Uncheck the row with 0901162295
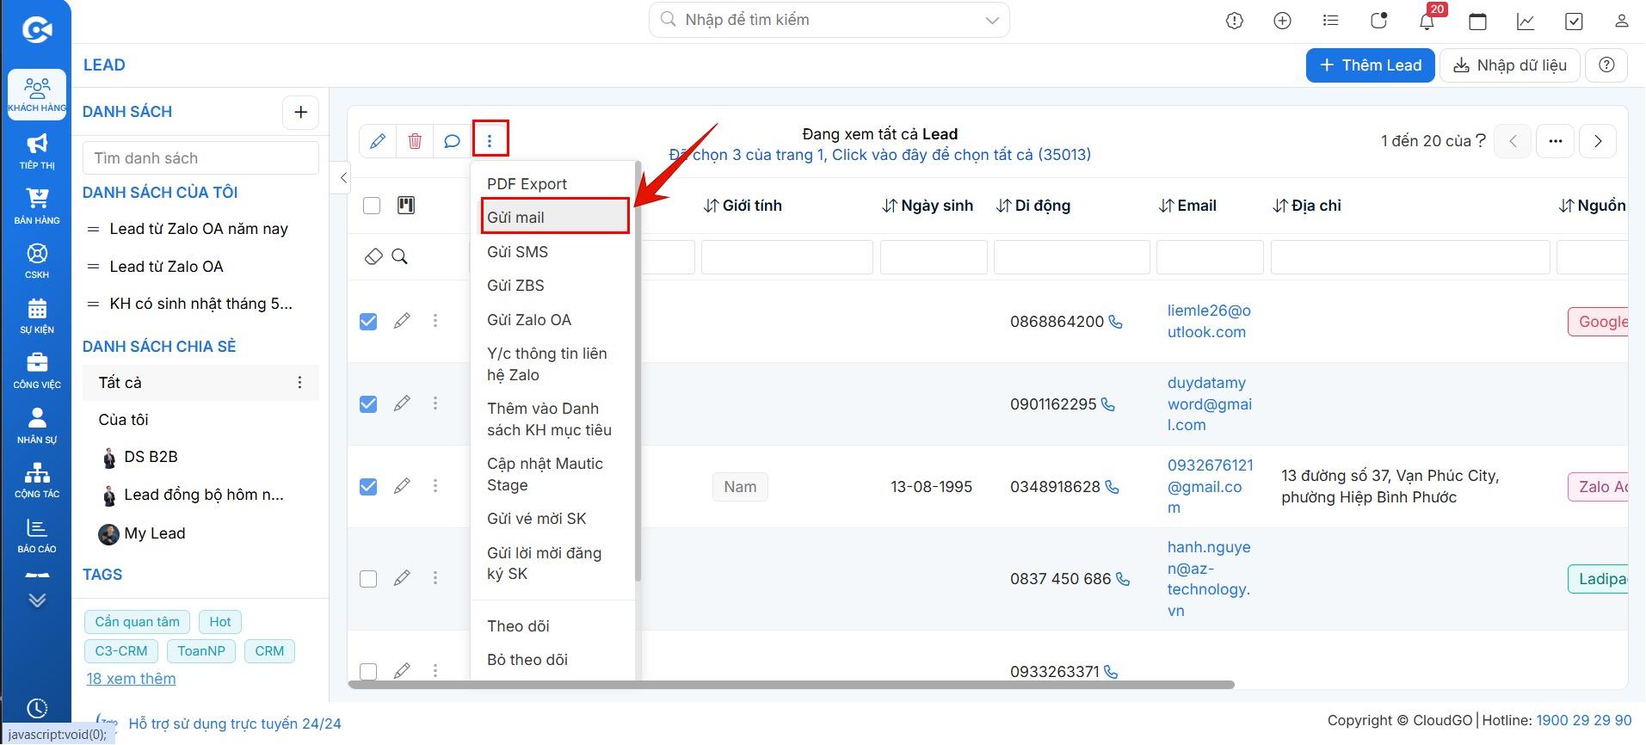Image resolution: width=1646 pixels, height=745 pixels. pyautogui.click(x=368, y=403)
